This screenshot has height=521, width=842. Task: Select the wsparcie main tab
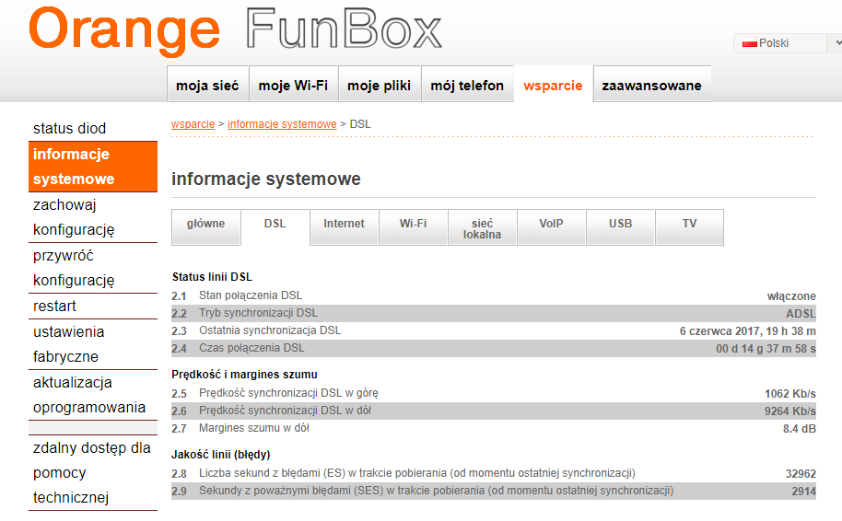tap(553, 85)
